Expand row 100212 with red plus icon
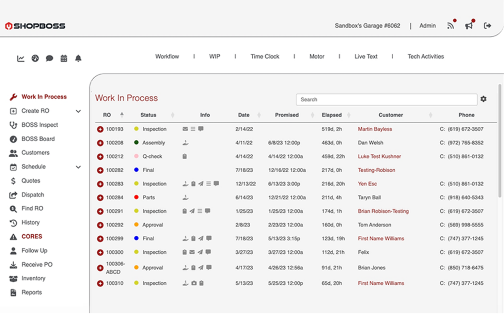 pos(100,157)
